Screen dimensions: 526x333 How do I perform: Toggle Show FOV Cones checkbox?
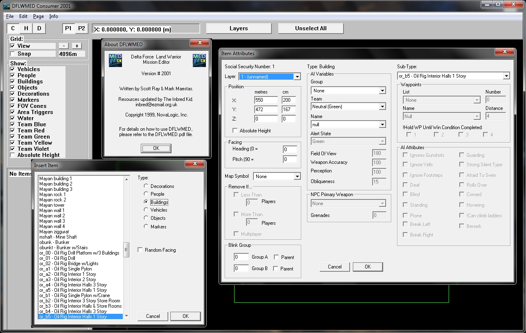pos(13,106)
